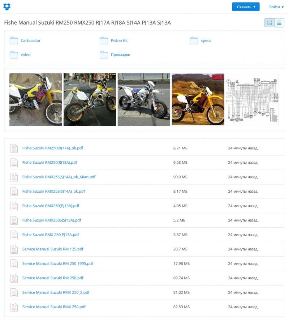Open the Carburator folder icon
This screenshot has width=289, height=322.
tap(14, 40)
